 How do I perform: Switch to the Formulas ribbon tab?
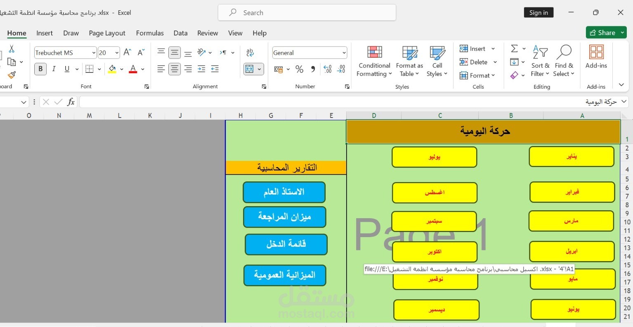coord(150,33)
